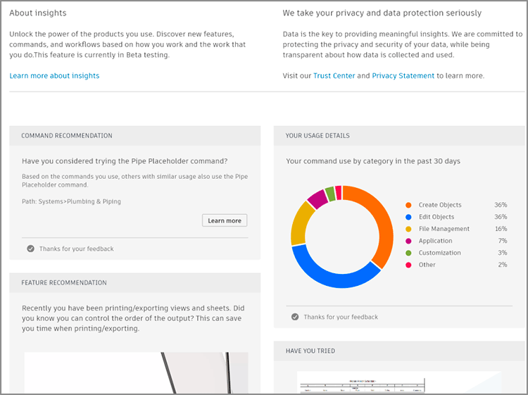
Task: Click the blue Edit Objects legend dot
Action: (408, 217)
